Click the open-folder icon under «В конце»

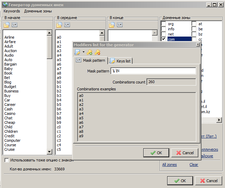pos(112,25)
